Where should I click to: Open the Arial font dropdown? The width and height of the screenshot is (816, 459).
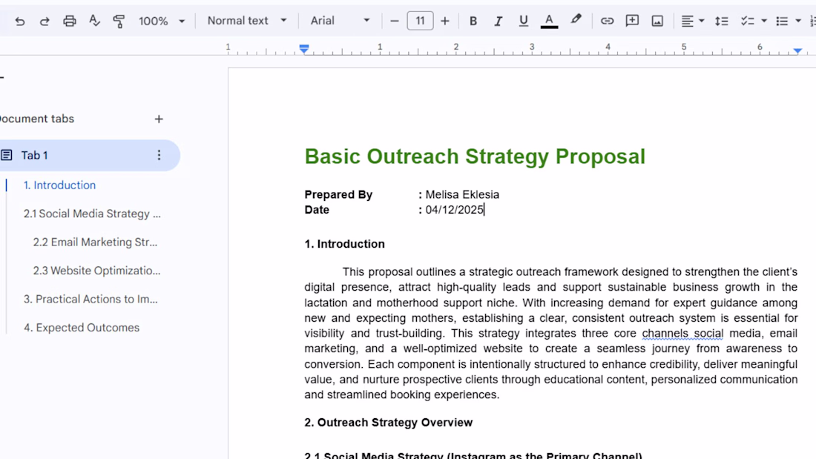tap(340, 21)
